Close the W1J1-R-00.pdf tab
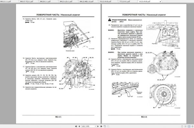 [x=160, y=2]
